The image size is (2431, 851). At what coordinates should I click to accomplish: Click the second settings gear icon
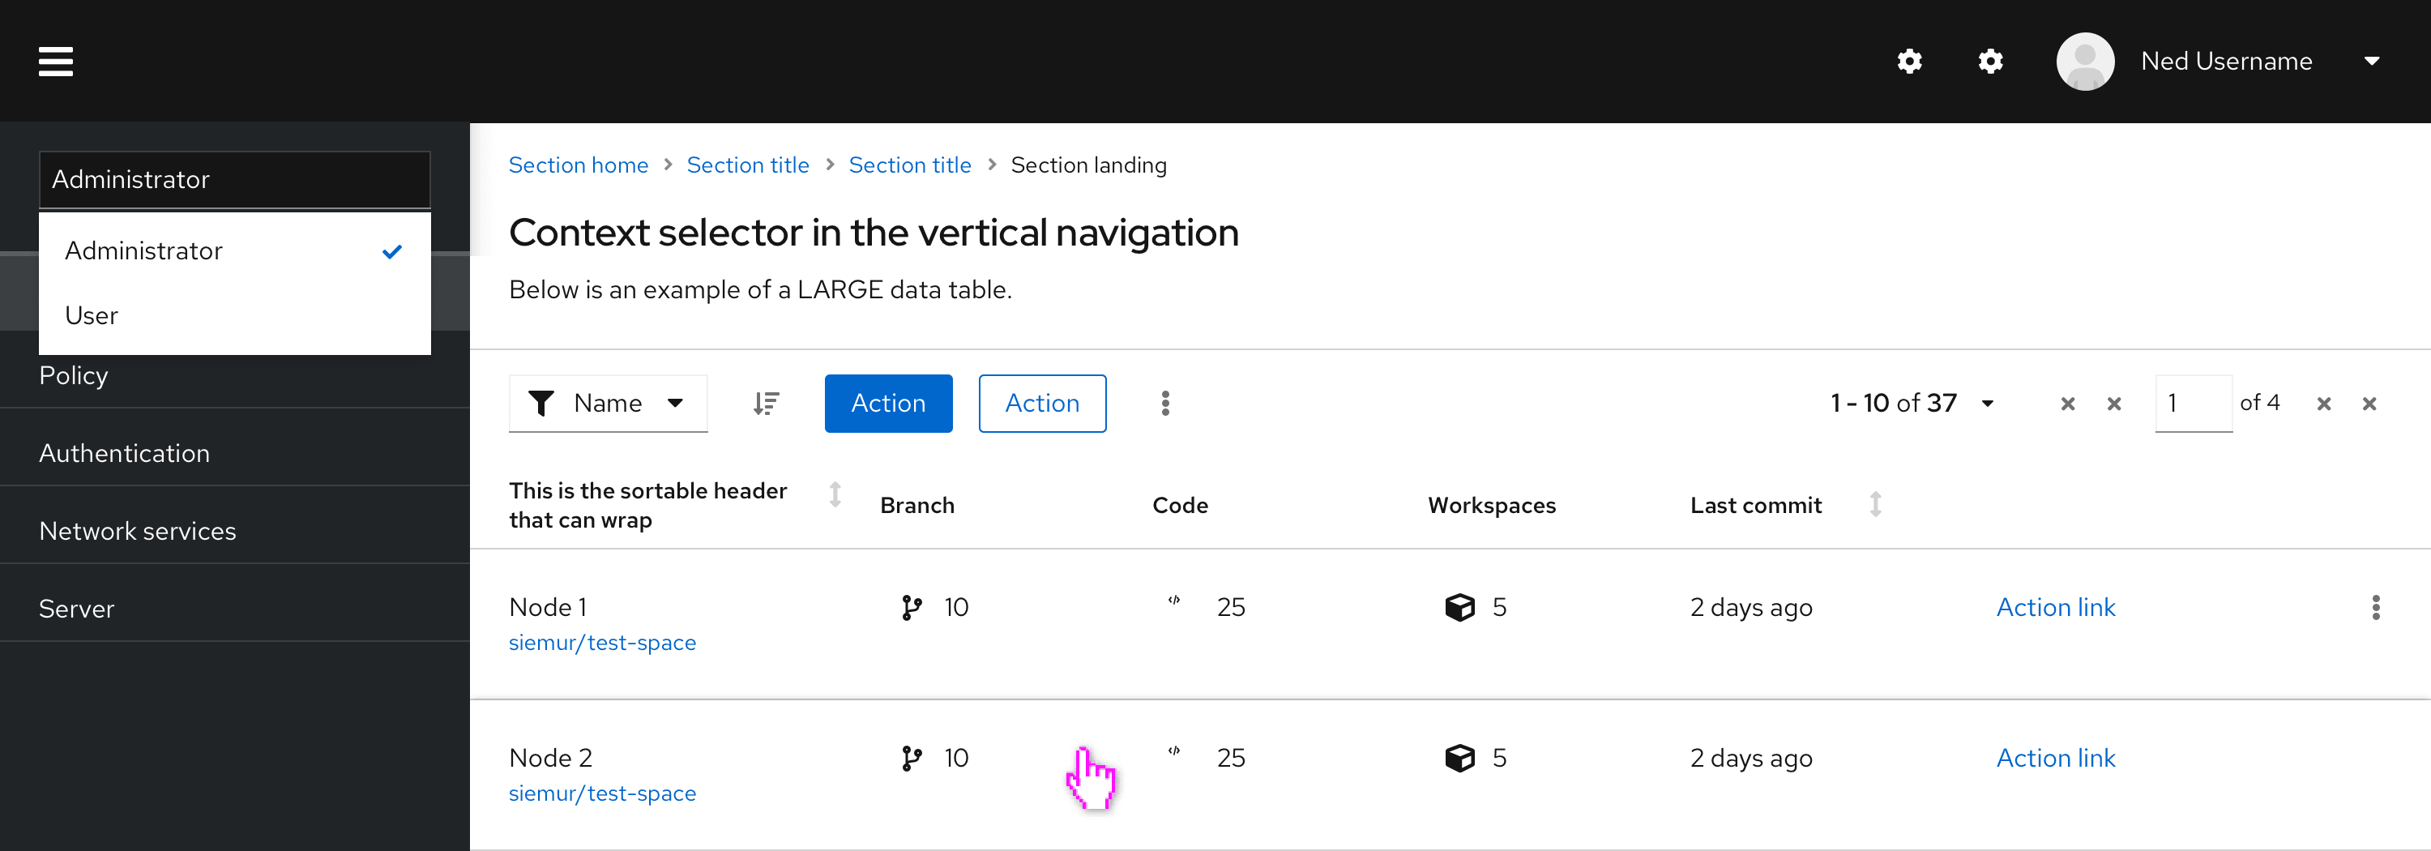pos(1990,62)
